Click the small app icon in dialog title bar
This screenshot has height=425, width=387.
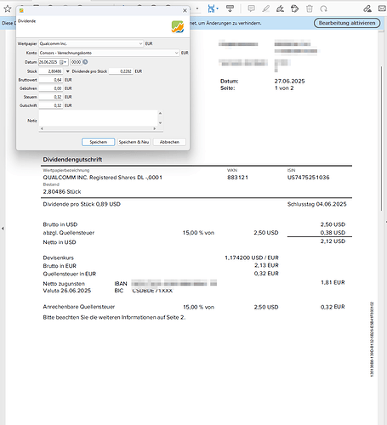point(21,10)
